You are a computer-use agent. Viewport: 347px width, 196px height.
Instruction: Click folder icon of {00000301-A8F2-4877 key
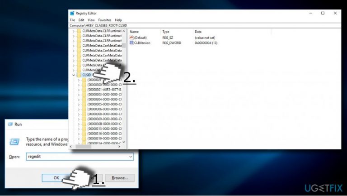[x=84, y=90]
